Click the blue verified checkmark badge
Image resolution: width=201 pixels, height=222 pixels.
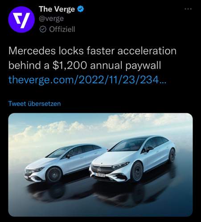81,9
